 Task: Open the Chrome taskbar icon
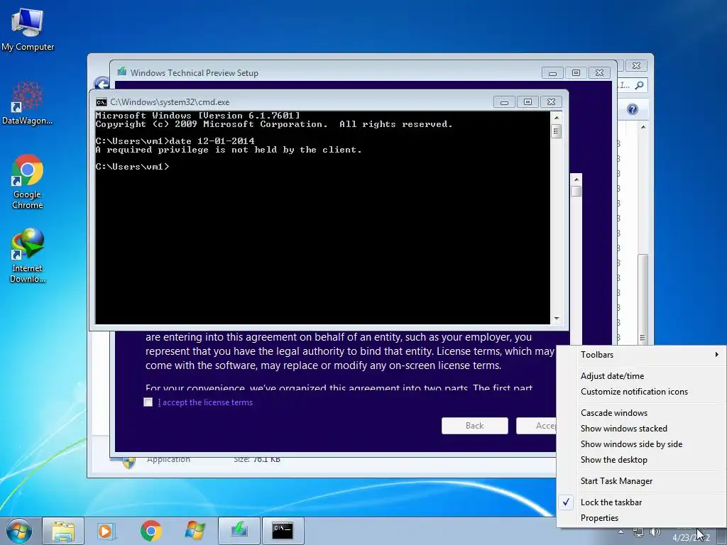point(151,531)
